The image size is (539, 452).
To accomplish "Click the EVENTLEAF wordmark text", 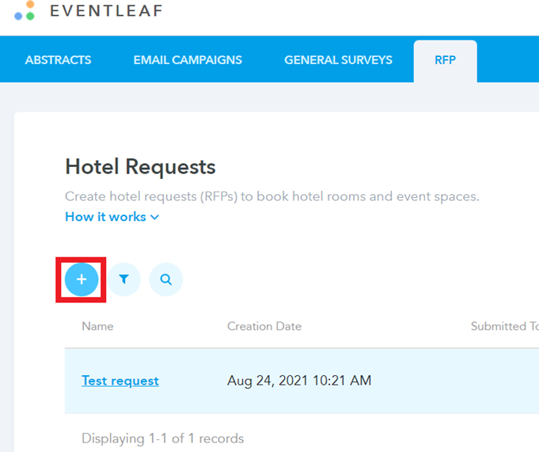I will pos(106,10).
